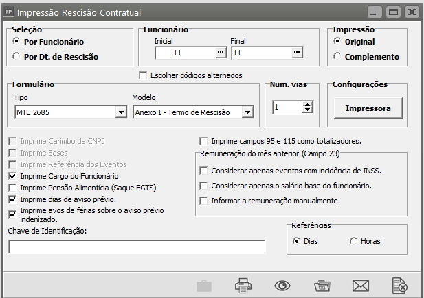The height and width of the screenshot is (298, 424).
Task: Check Imprime Pensão Alimentícia (Saque FGTS)
Action: pos(14,188)
